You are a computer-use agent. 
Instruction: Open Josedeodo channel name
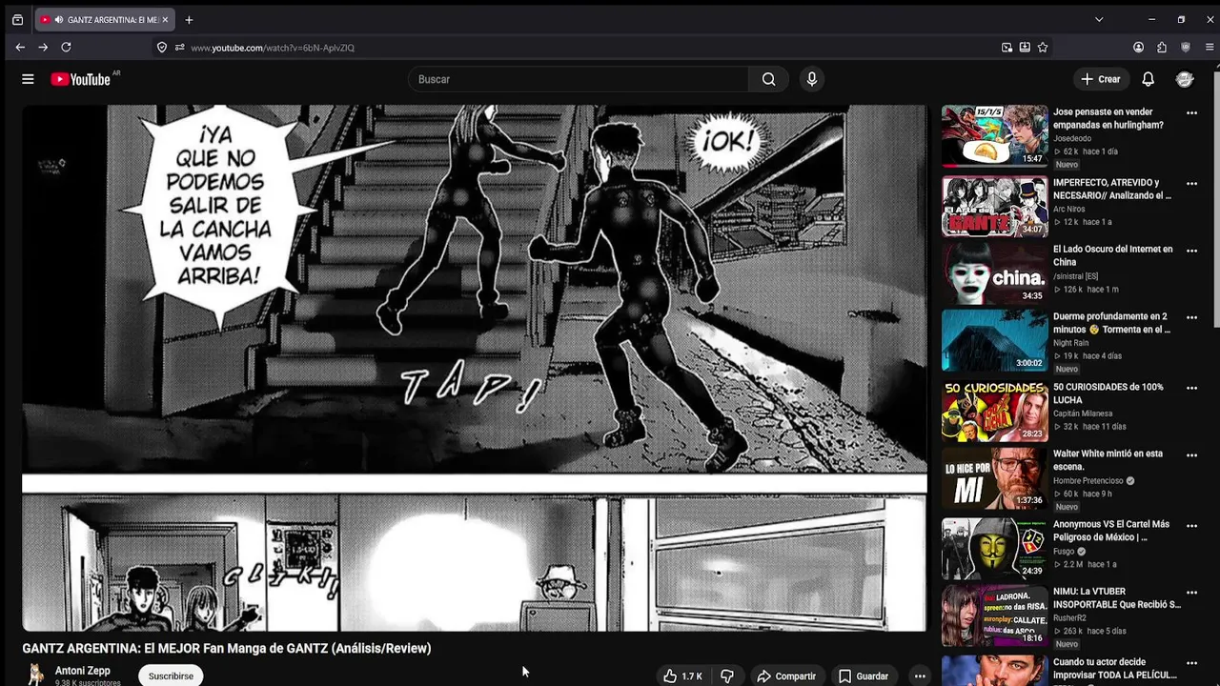coord(1072,138)
